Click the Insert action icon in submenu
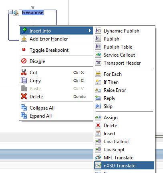 pyautogui.click(x=98, y=134)
